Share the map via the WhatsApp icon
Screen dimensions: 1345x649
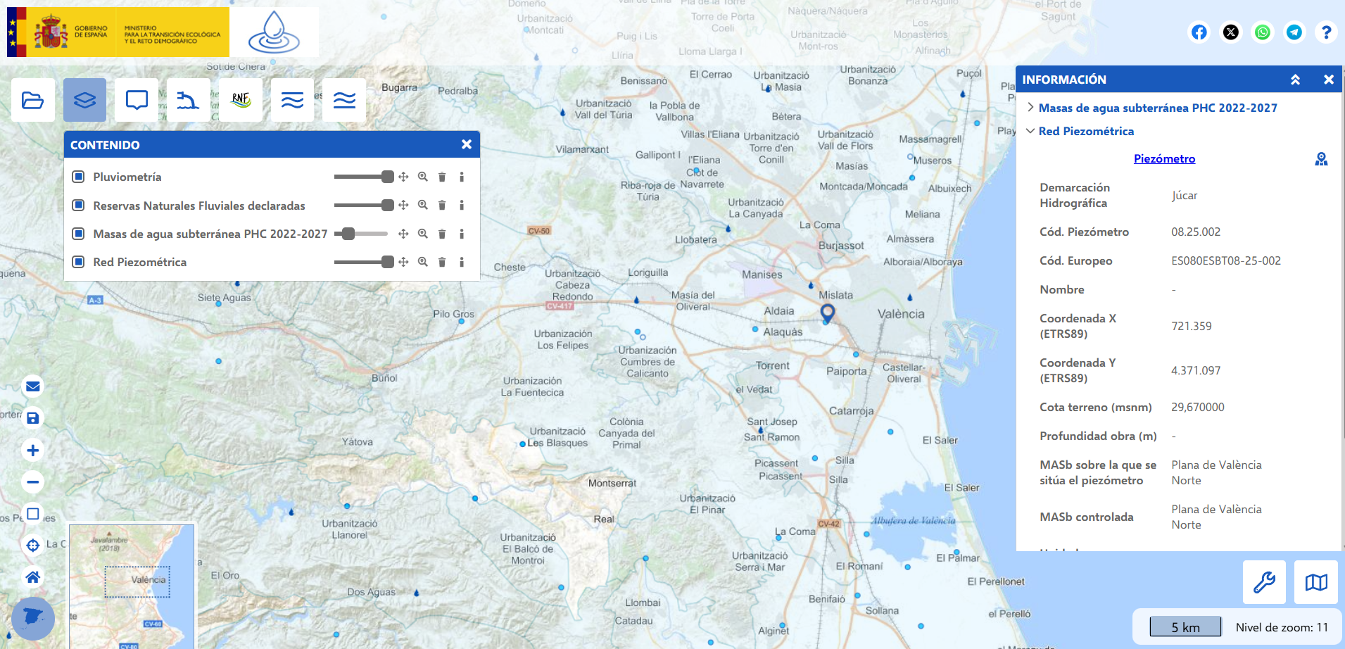1263,32
